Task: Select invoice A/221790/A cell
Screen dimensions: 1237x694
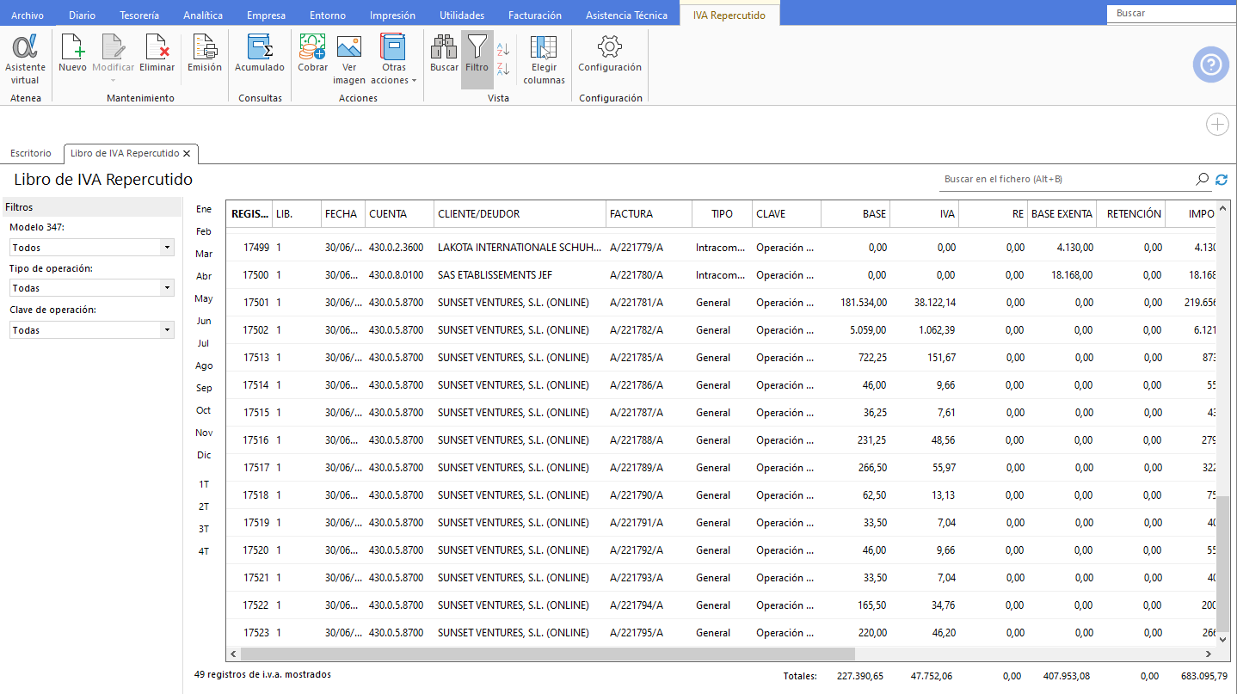Action: coord(649,495)
